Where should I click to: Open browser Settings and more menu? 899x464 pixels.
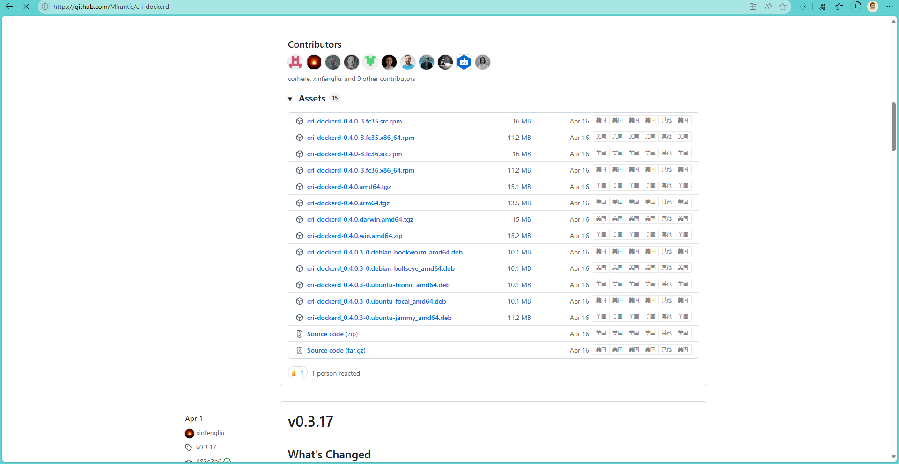pyautogui.click(x=890, y=7)
